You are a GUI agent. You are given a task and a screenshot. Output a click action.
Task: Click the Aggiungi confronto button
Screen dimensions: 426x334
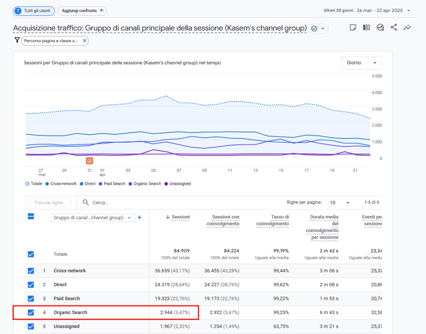[x=82, y=10]
